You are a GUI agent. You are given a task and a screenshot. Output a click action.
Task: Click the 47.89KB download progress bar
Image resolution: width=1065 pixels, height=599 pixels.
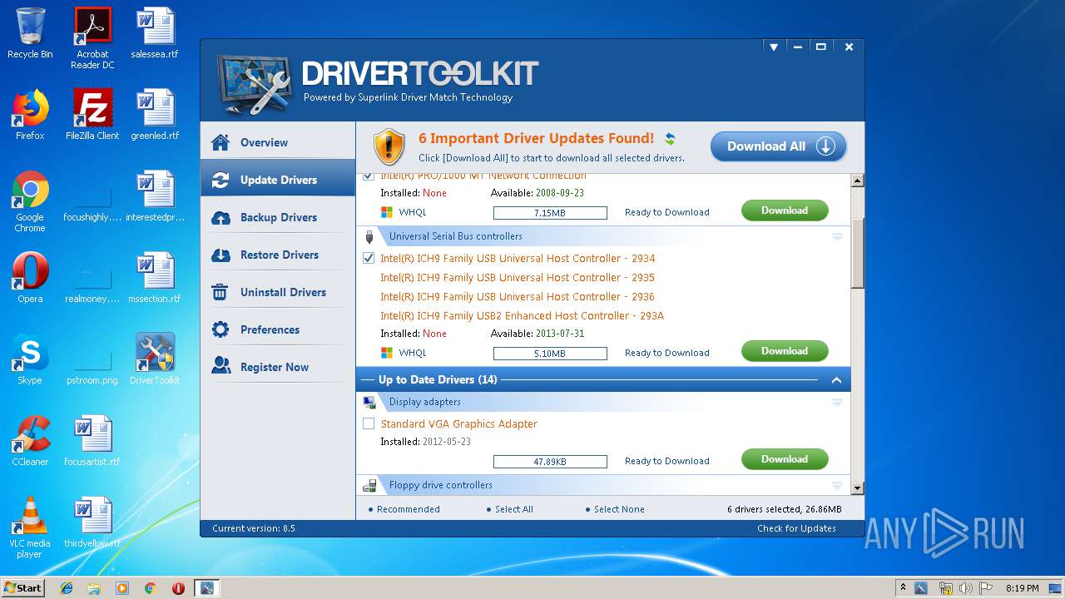(x=550, y=462)
